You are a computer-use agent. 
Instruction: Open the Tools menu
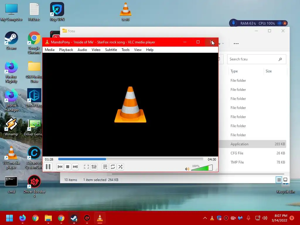[x=125, y=50]
